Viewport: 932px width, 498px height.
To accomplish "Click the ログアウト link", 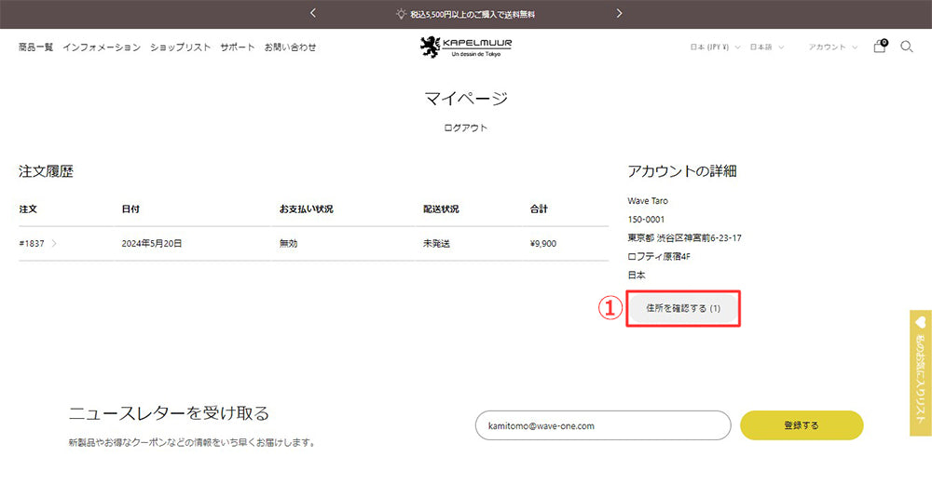I will pos(465,128).
